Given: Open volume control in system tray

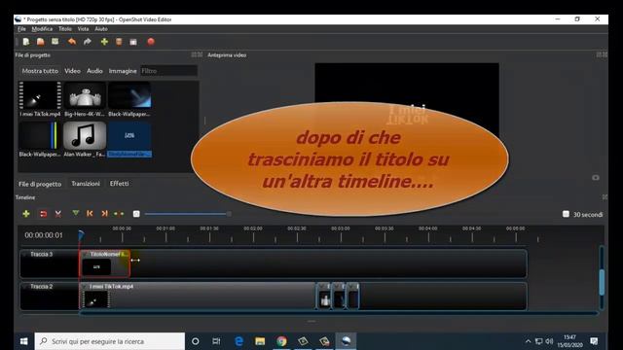Looking at the screenshot, I should 549,341.
